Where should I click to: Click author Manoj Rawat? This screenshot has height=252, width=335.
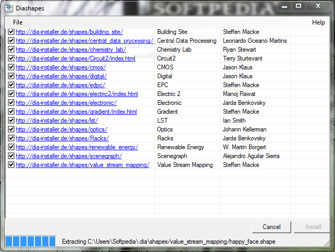pyautogui.click(x=239, y=94)
